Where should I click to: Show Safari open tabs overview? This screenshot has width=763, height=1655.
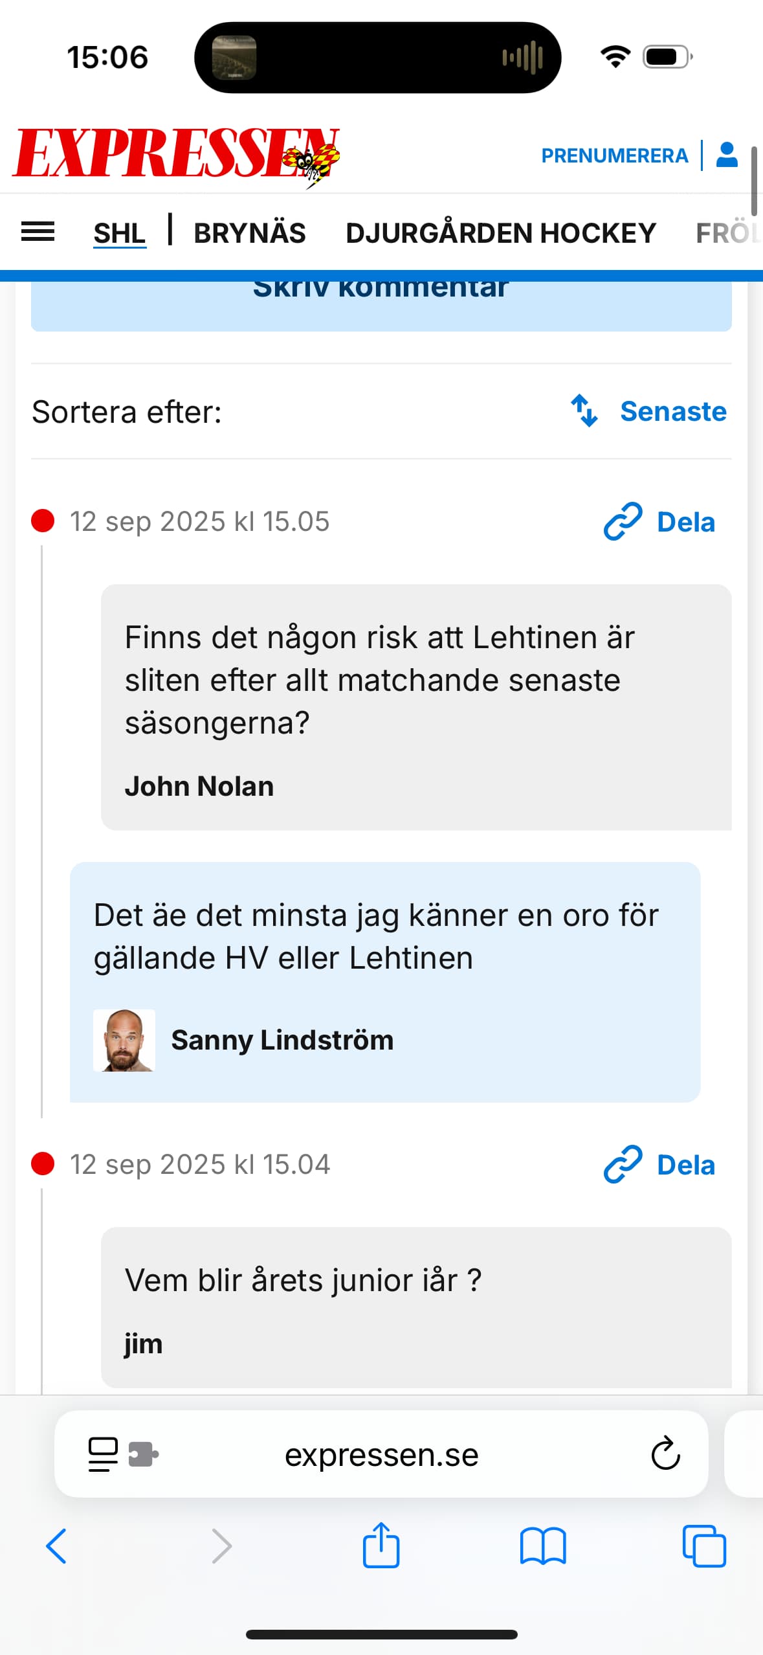[x=703, y=1546]
